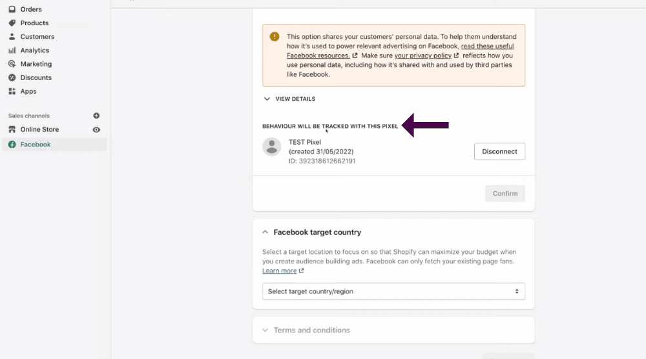The width and height of the screenshot is (646, 359).
Task: Select the Customers person icon
Action: [12, 36]
